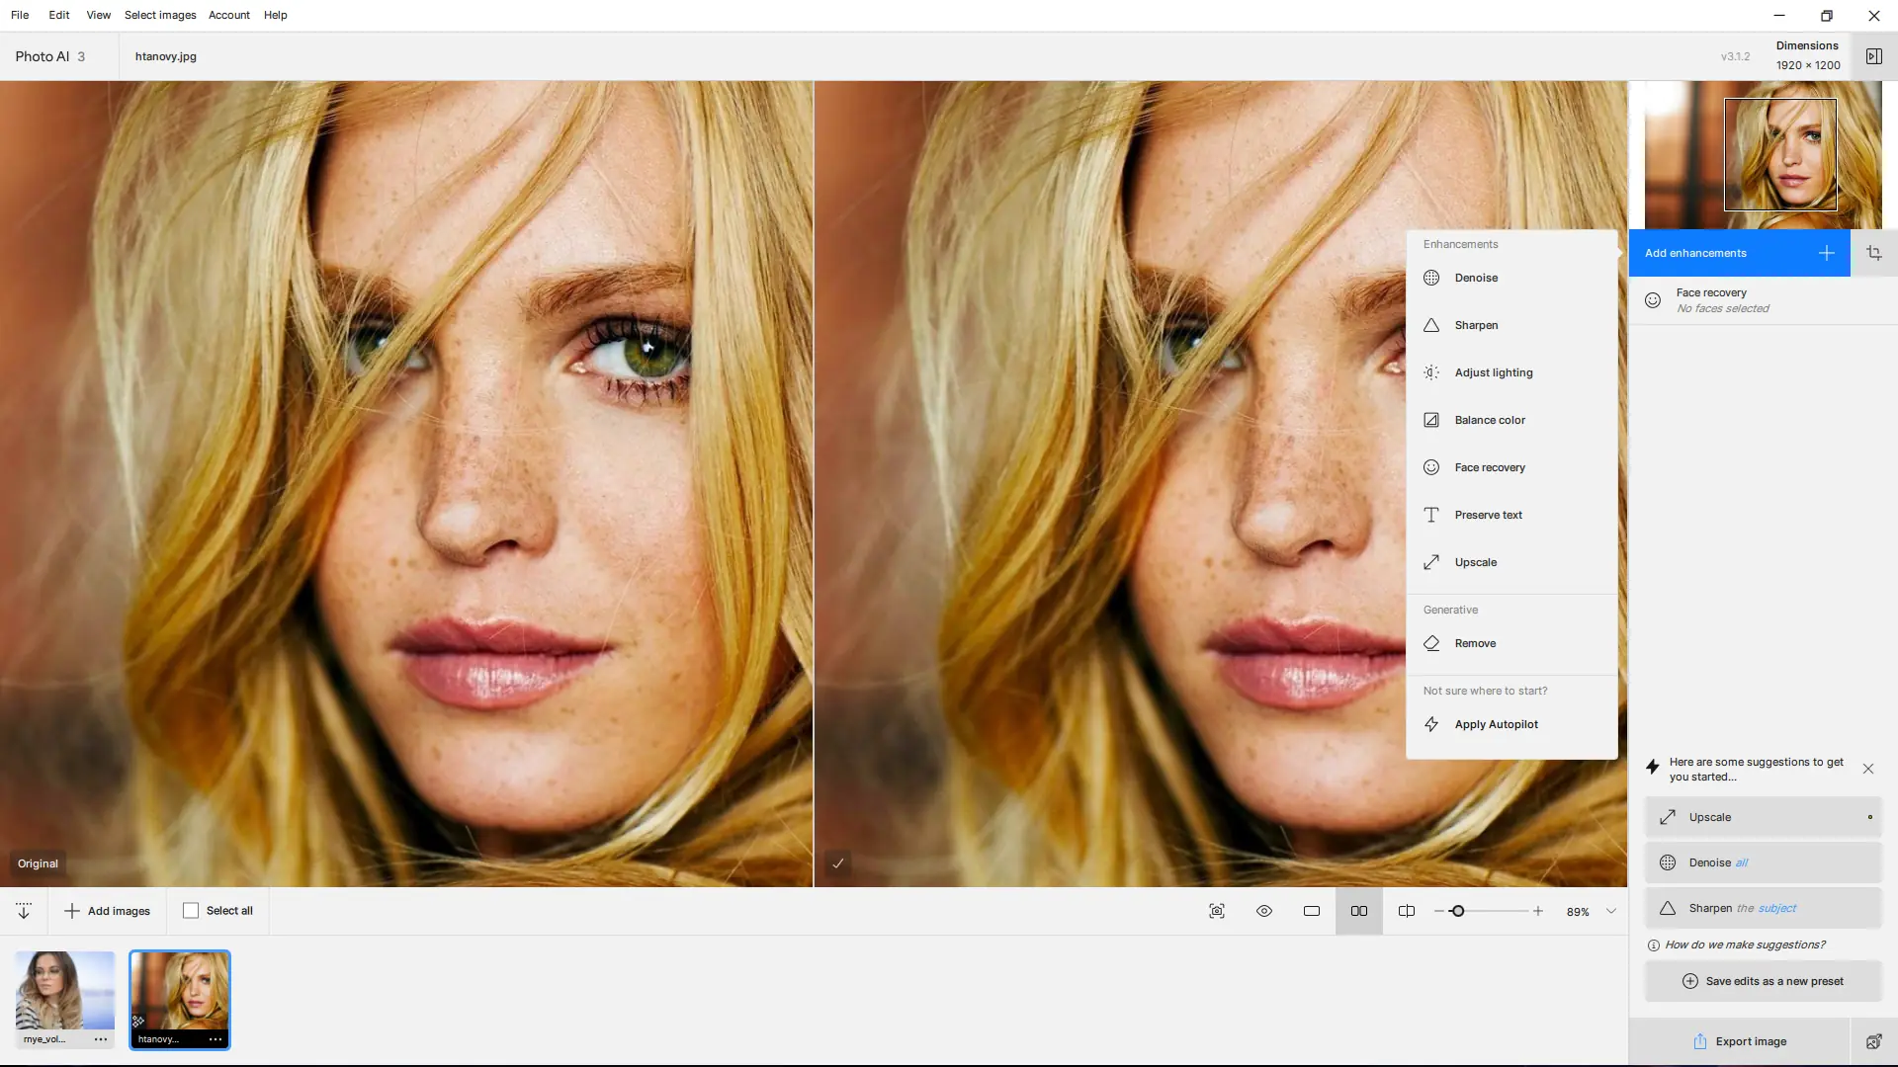Click the crop tool icon
The width and height of the screenshot is (1898, 1067).
click(x=1873, y=253)
